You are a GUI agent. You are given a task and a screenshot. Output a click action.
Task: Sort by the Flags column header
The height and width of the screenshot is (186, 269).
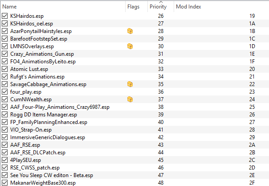[133, 7]
